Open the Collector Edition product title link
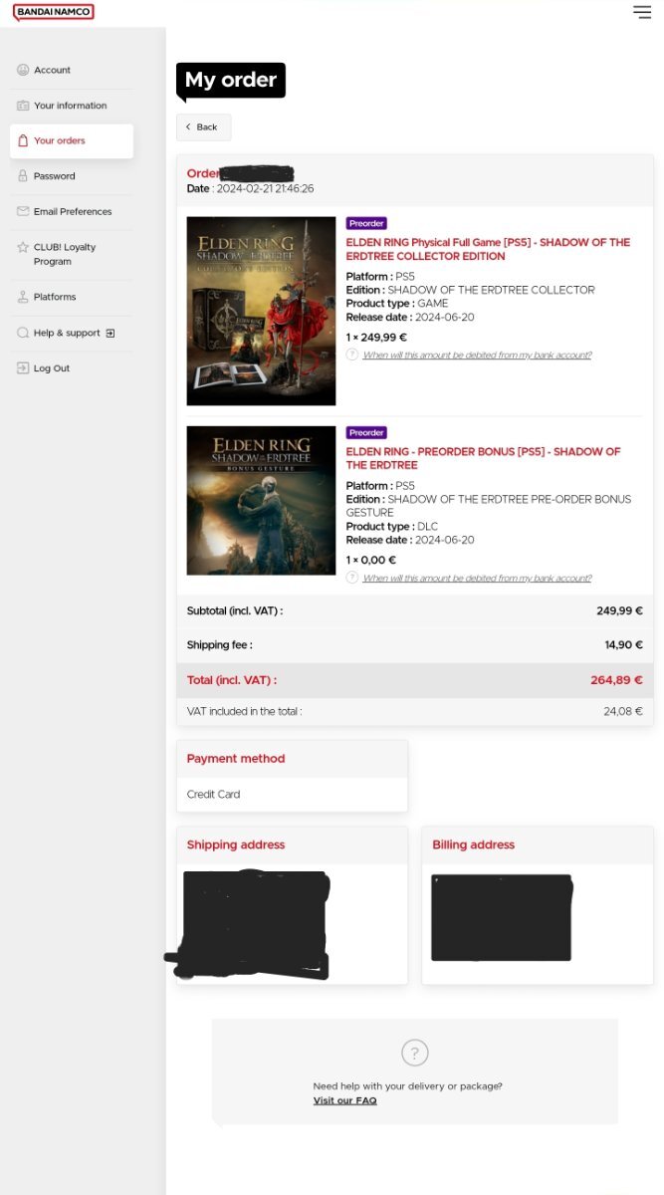This screenshot has width=664, height=1195. click(488, 249)
